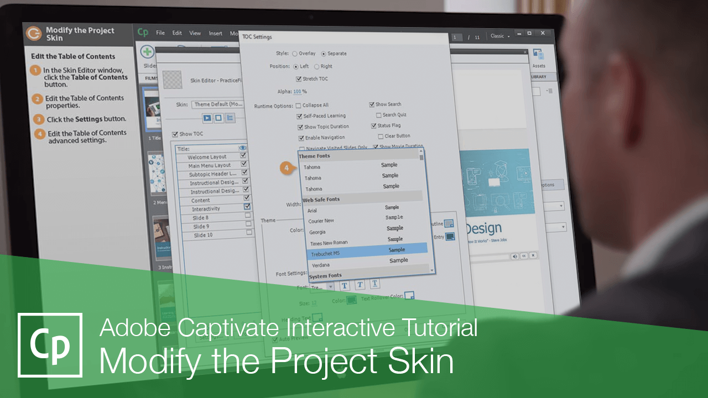The image size is (708, 398).
Task: Toggle the Status Flag checkbox
Action: point(373,125)
